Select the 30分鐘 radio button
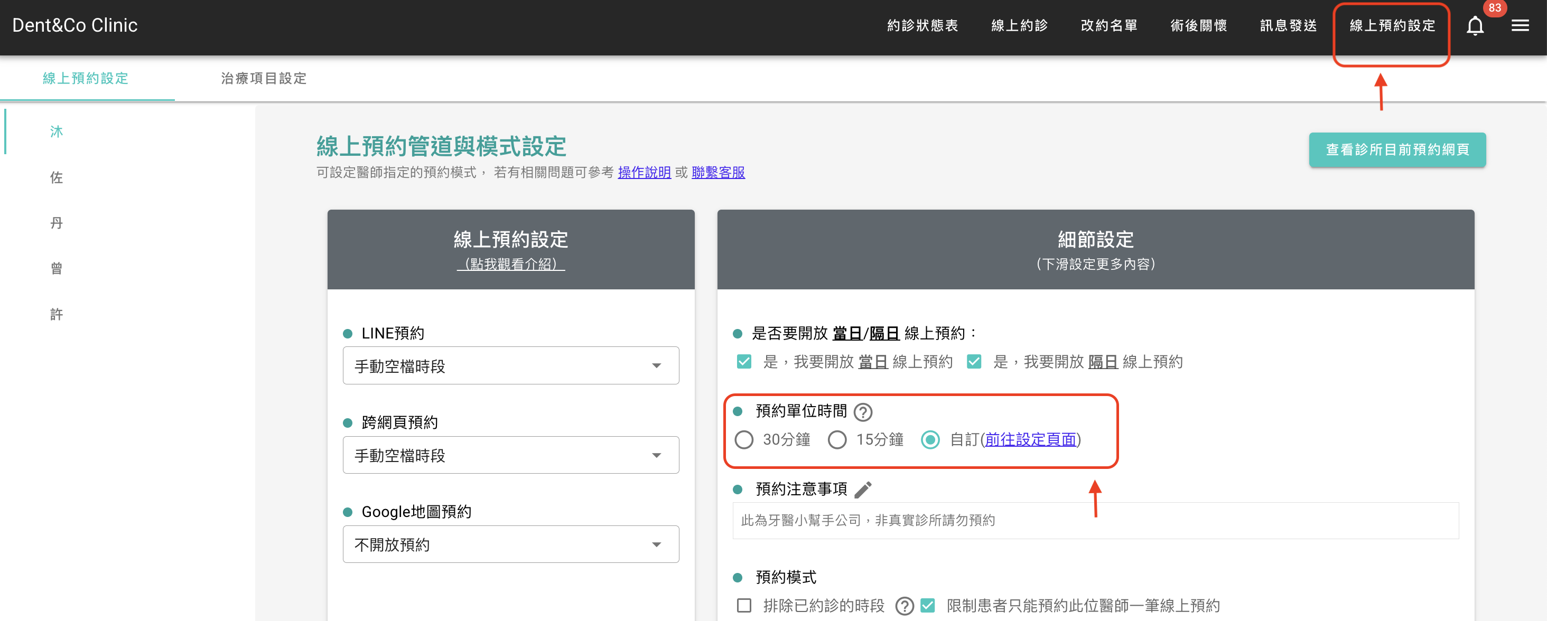 point(744,440)
